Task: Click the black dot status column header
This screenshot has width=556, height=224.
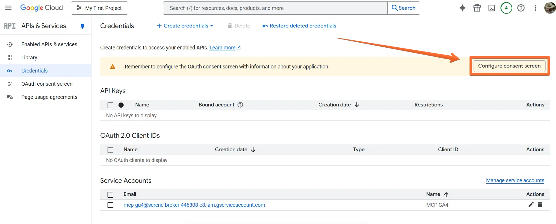Action: coord(121,105)
